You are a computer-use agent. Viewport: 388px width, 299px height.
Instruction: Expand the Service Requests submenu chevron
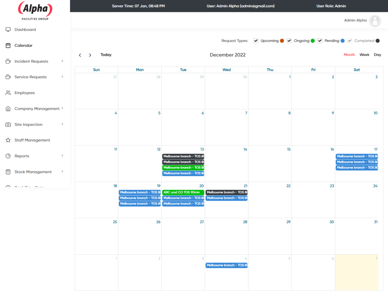pos(62,77)
